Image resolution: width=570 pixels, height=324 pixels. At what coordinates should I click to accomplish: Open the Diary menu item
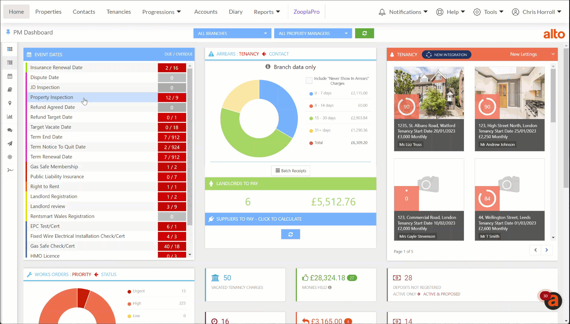pos(236,12)
